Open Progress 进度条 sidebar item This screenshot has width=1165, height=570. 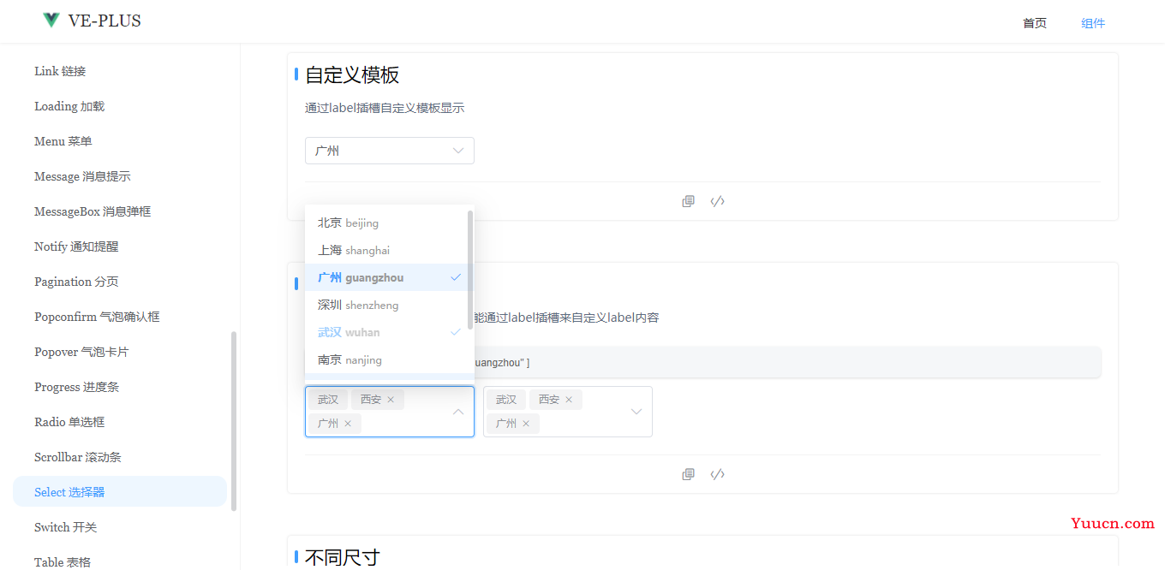[120, 387]
